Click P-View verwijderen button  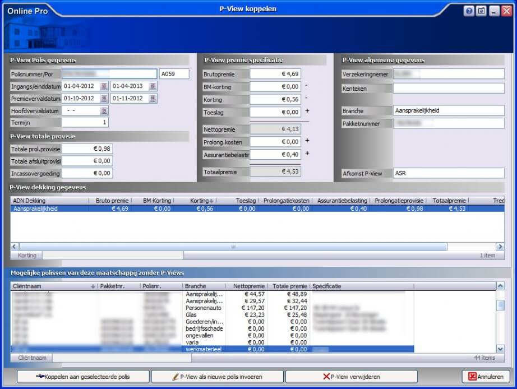point(352,377)
